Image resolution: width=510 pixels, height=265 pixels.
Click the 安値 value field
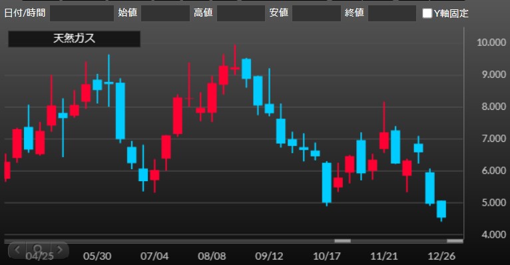pos(316,13)
